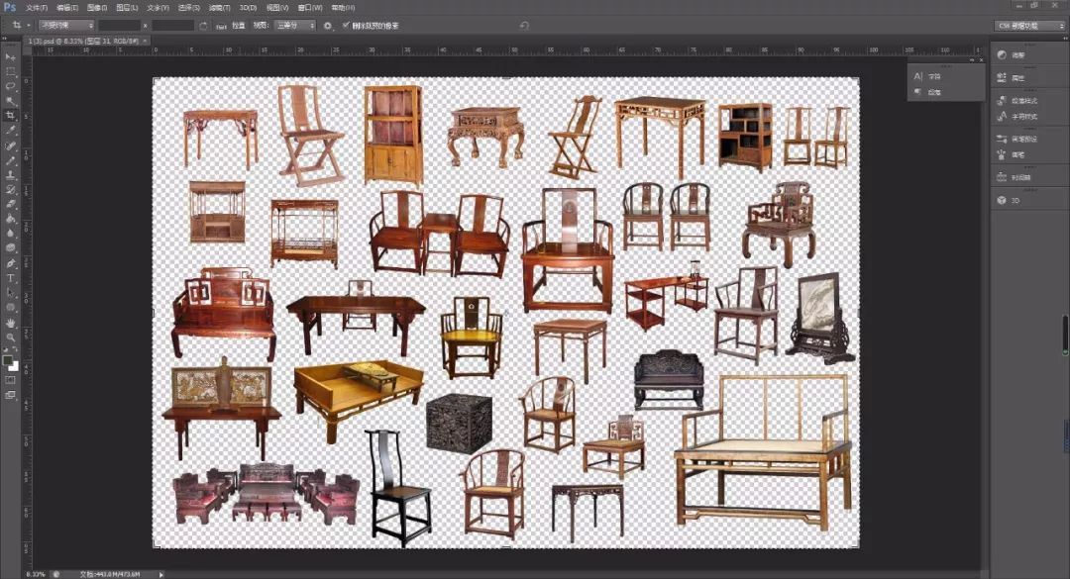1070x579 pixels.
Task: Select the Crop tool in toolbox
Action: pos(11,115)
